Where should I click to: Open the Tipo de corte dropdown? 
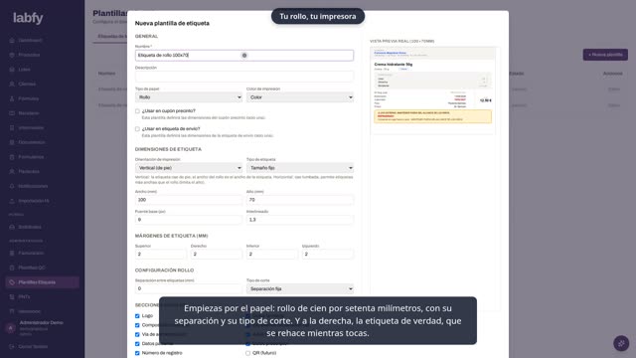(300, 289)
